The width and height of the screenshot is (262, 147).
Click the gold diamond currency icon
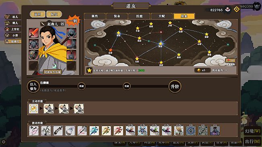click(x=236, y=9)
